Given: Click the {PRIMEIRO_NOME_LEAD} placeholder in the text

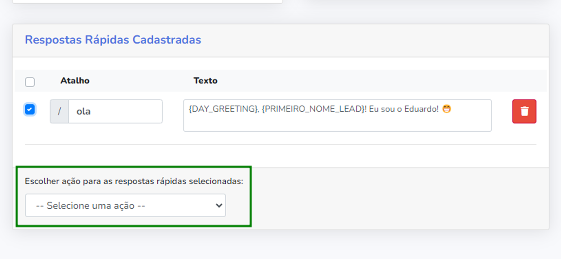Looking at the screenshot, I should coord(312,109).
